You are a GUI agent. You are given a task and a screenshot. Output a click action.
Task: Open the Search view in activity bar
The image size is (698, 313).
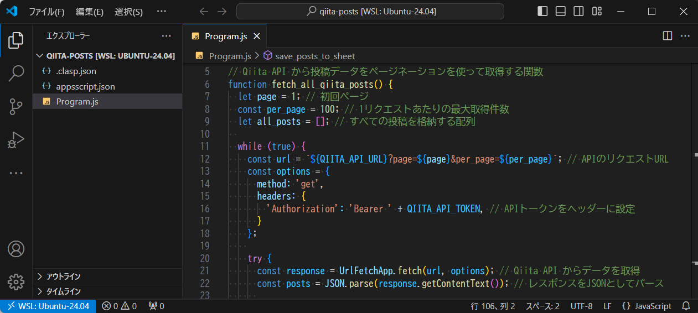pos(16,73)
